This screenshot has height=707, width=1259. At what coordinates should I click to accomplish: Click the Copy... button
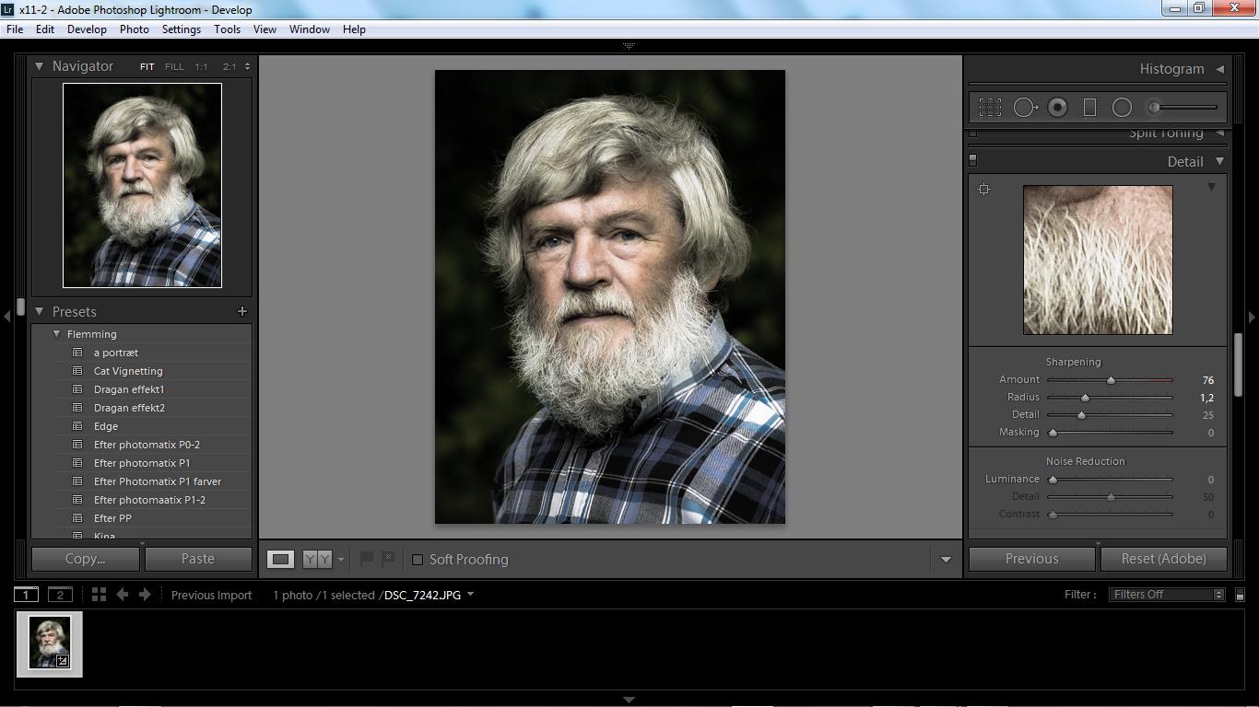tap(86, 559)
